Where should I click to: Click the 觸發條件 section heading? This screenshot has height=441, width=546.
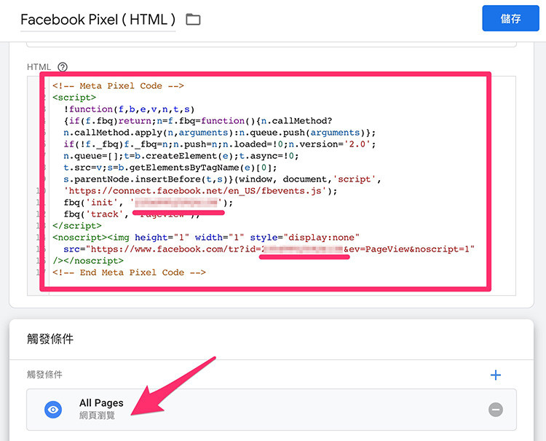pos(50,339)
